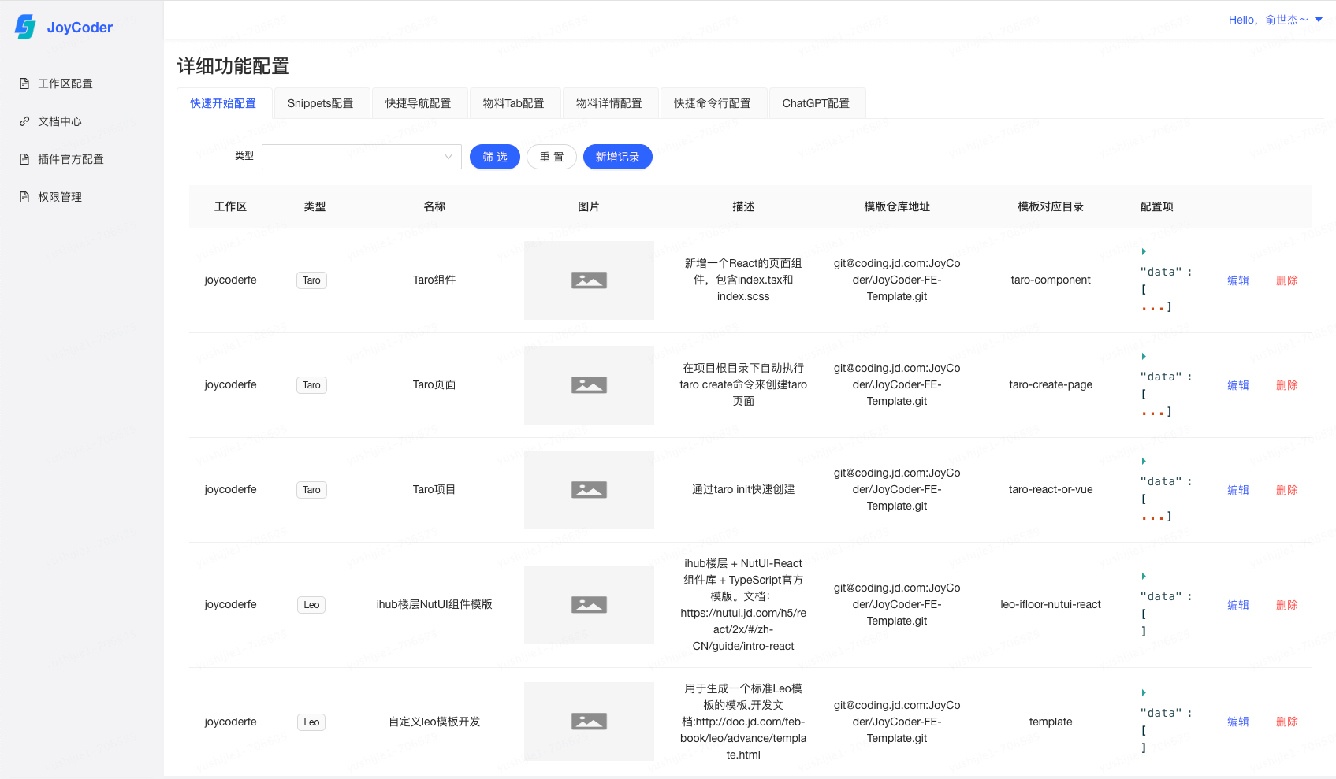Click image placeholder icon in Taro组件 row
Screen dimensions: 1336x779
pyautogui.click(x=589, y=280)
